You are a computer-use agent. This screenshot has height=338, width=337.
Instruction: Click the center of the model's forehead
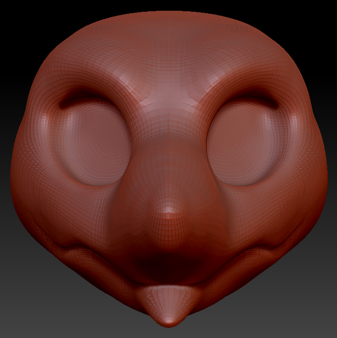tap(168, 64)
